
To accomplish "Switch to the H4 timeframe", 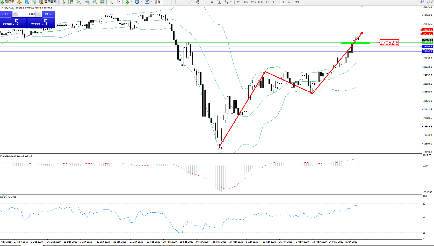I will [x=275, y=2].
